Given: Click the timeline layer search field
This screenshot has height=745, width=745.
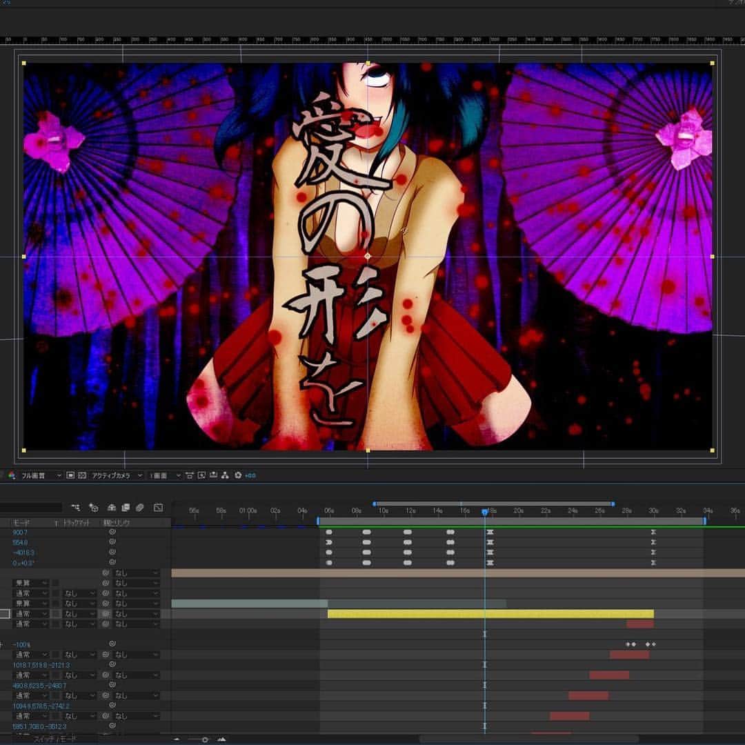Looking at the screenshot, I should click(31, 508).
